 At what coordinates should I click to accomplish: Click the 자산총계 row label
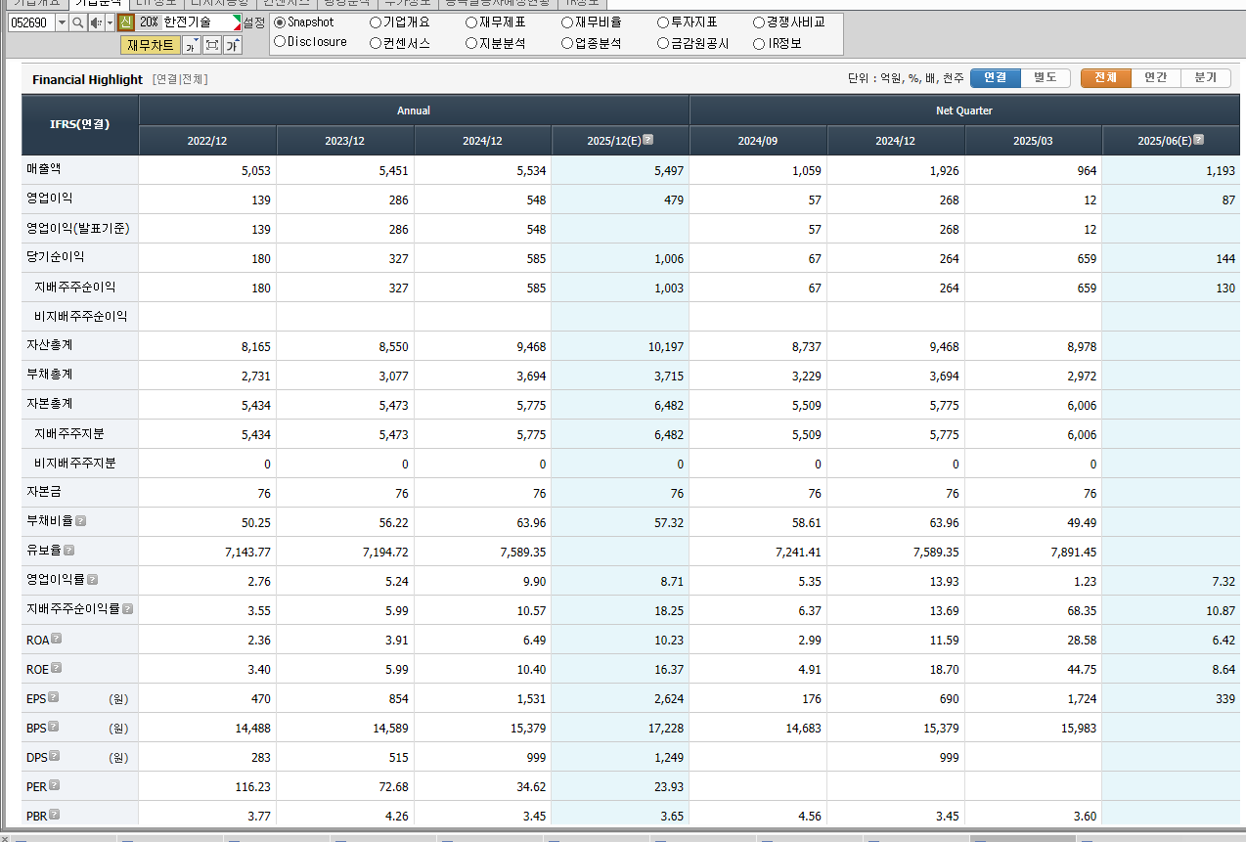(x=50, y=345)
